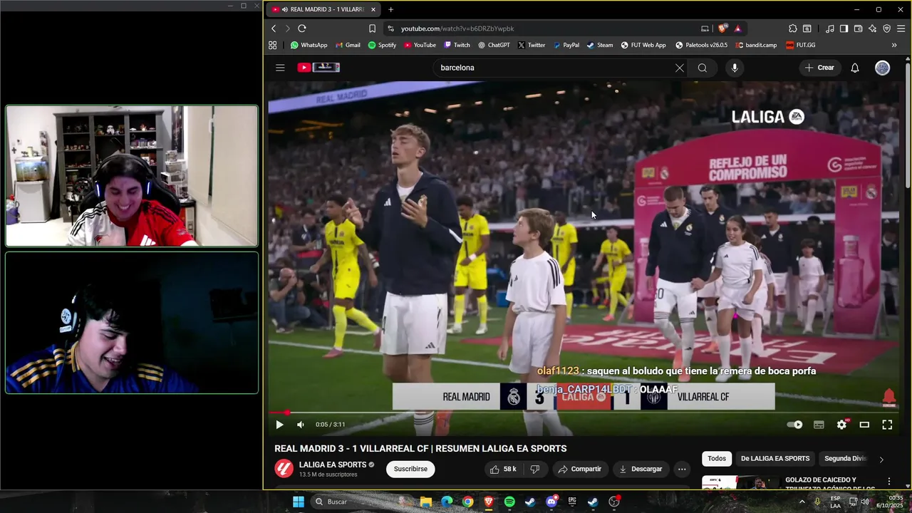Open LALIGA EA SPORTS channel name
This screenshot has width=912, height=513.
pyautogui.click(x=332, y=465)
